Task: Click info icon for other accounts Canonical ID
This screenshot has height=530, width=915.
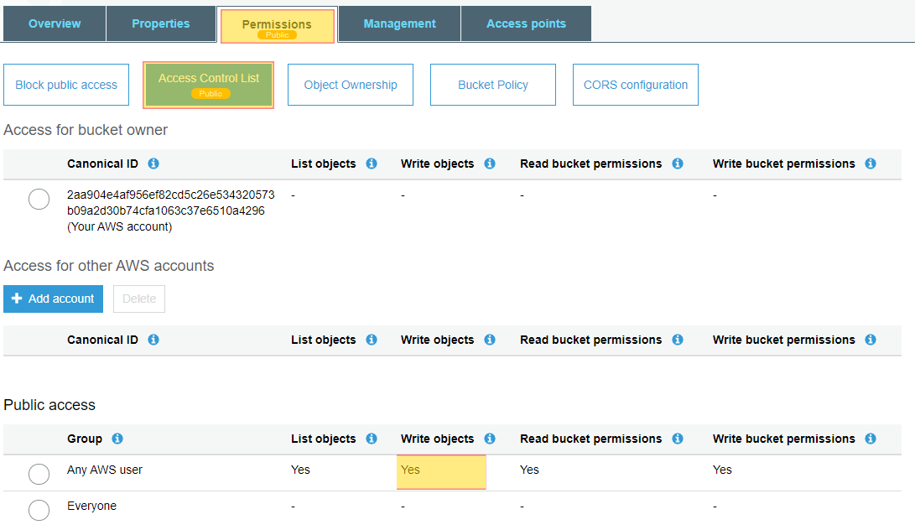Action: [x=153, y=340]
